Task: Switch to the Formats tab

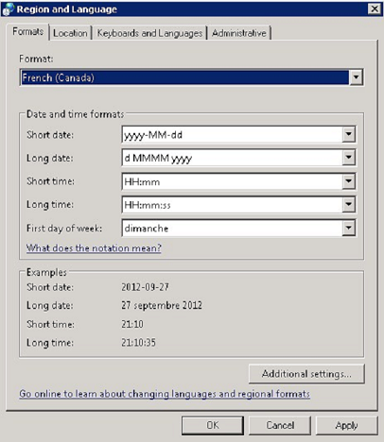Action: (27, 32)
